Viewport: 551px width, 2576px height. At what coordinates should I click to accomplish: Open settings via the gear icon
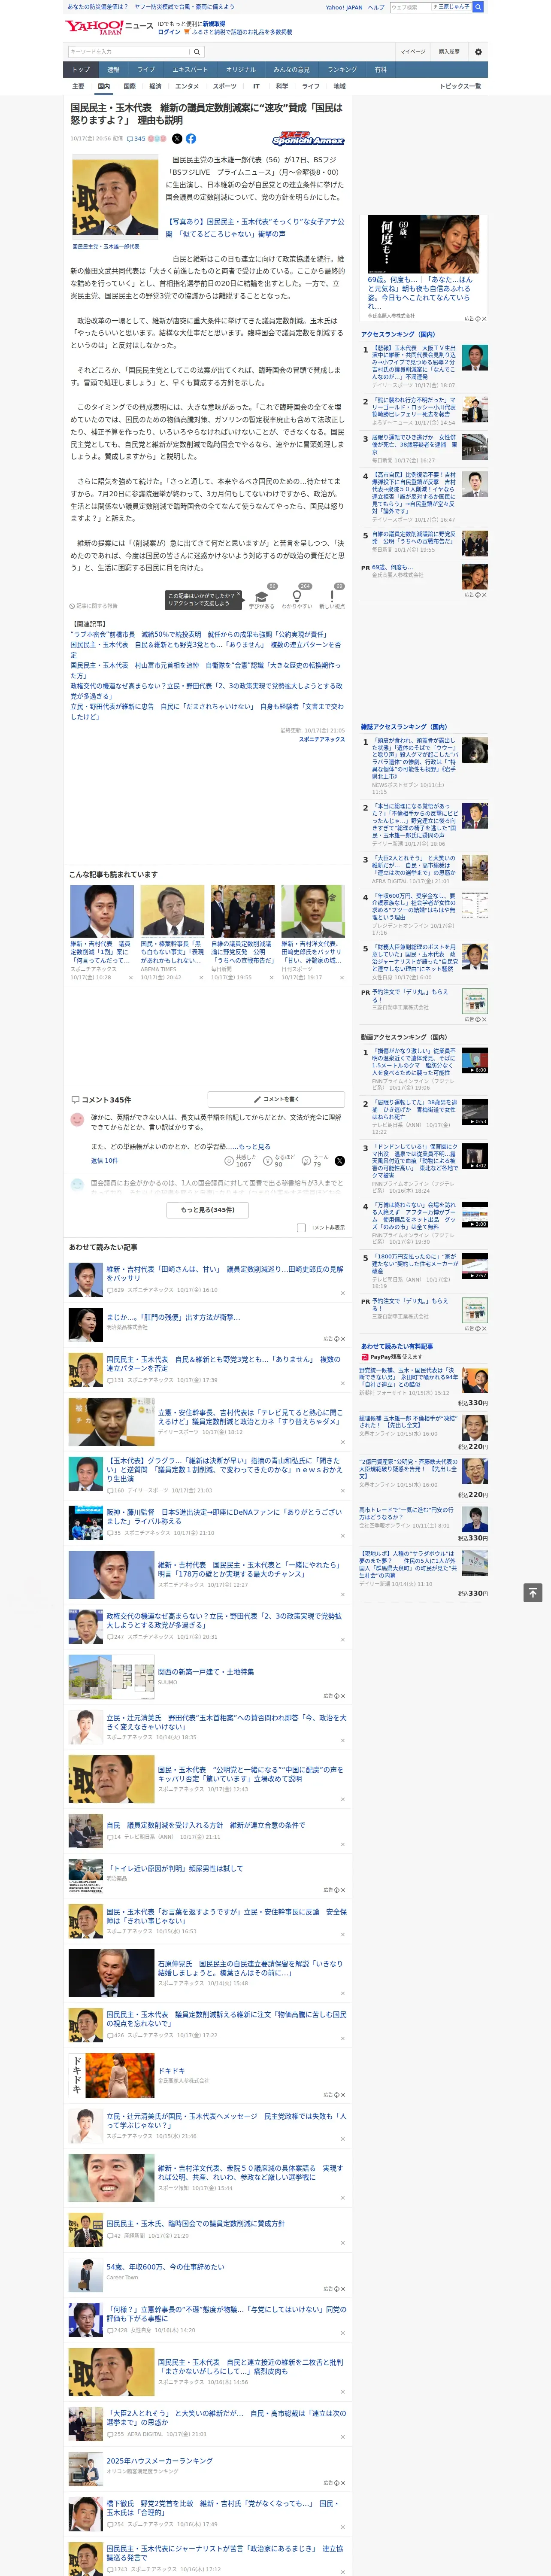[x=478, y=52]
